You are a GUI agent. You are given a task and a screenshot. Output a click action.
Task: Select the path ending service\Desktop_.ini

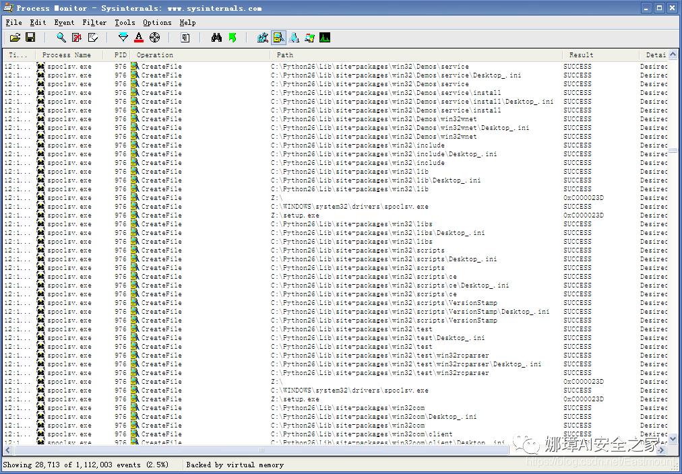pos(396,75)
